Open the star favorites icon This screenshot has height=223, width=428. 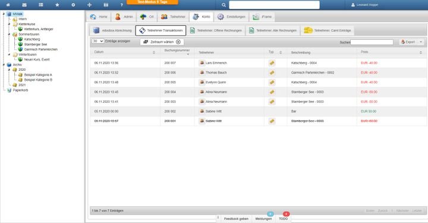tap(57, 5)
